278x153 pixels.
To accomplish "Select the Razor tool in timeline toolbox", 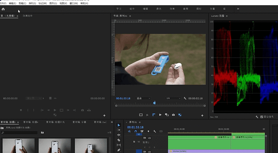I will click(119, 140).
